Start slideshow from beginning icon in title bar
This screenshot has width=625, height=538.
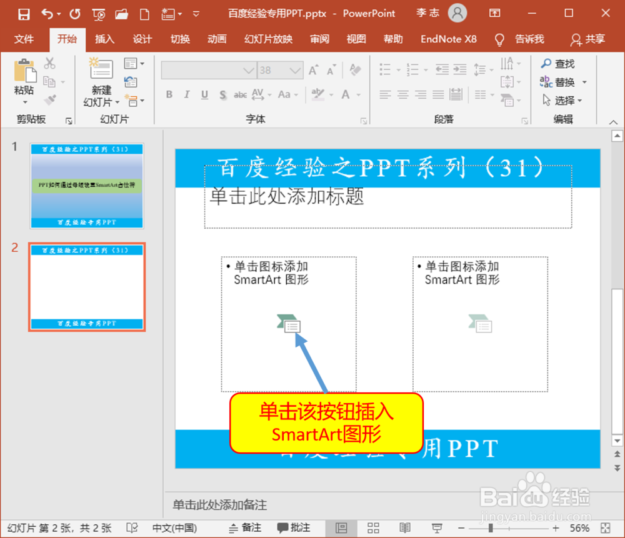pyautogui.click(x=99, y=15)
